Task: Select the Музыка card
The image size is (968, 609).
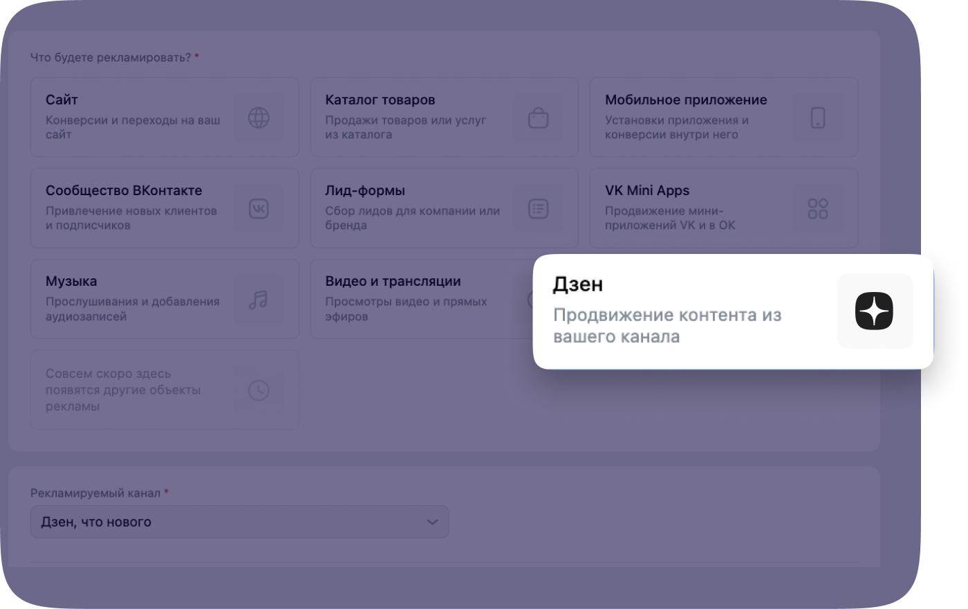Action: coord(165,299)
